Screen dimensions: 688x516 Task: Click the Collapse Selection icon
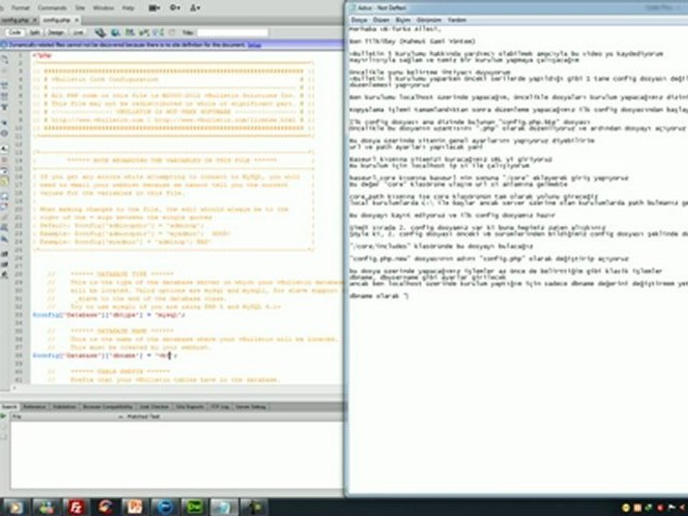click(x=4, y=95)
